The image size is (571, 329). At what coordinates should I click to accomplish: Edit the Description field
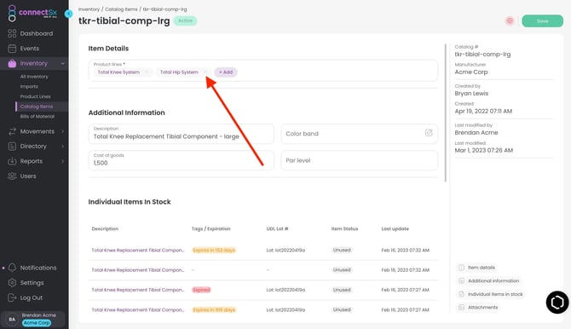pyautogui.click(x=181, y=134)
